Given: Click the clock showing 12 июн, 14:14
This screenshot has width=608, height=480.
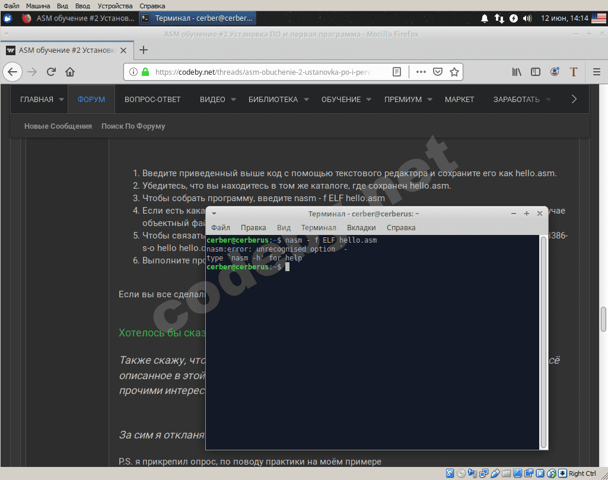Looking at the screenshot, I should [565, 18].
